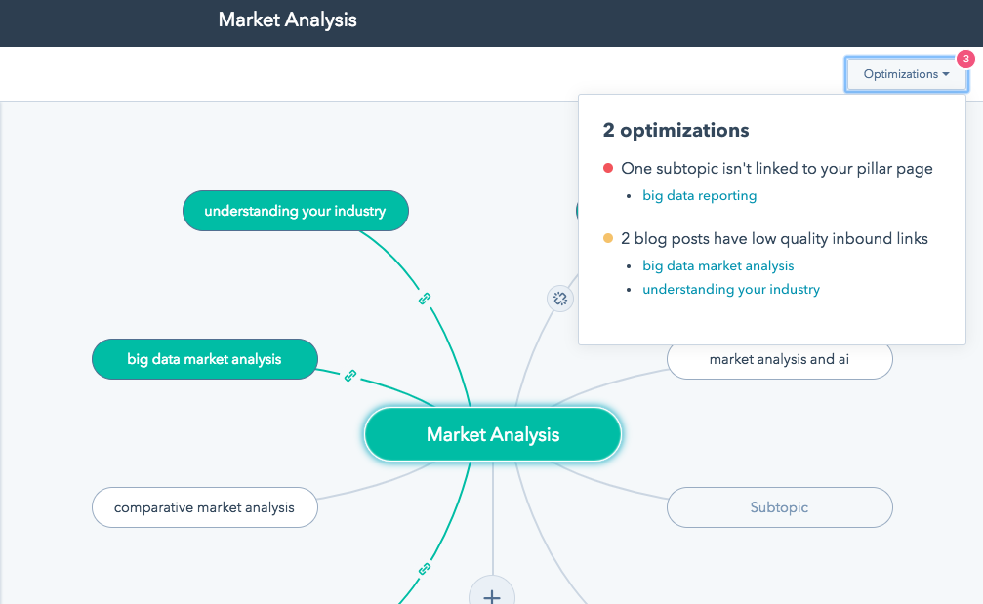This screenshot has height=604, width=983.
Task: Select the comparative market analysis node
Action: [x=204, y=507]
